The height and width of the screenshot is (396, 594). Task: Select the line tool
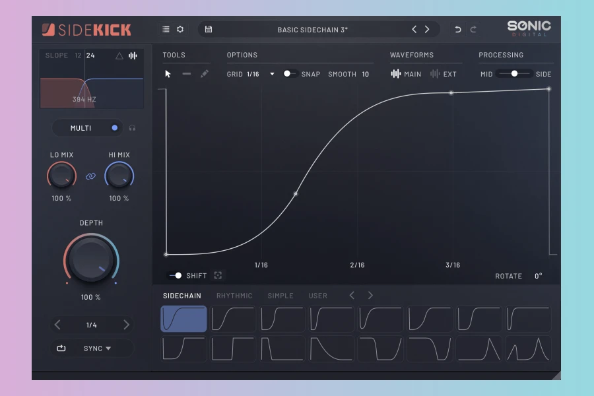186,74
